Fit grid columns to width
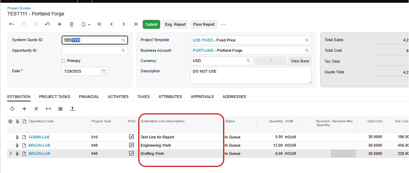Screen dimensions: 409x173 tap(48, 109)
